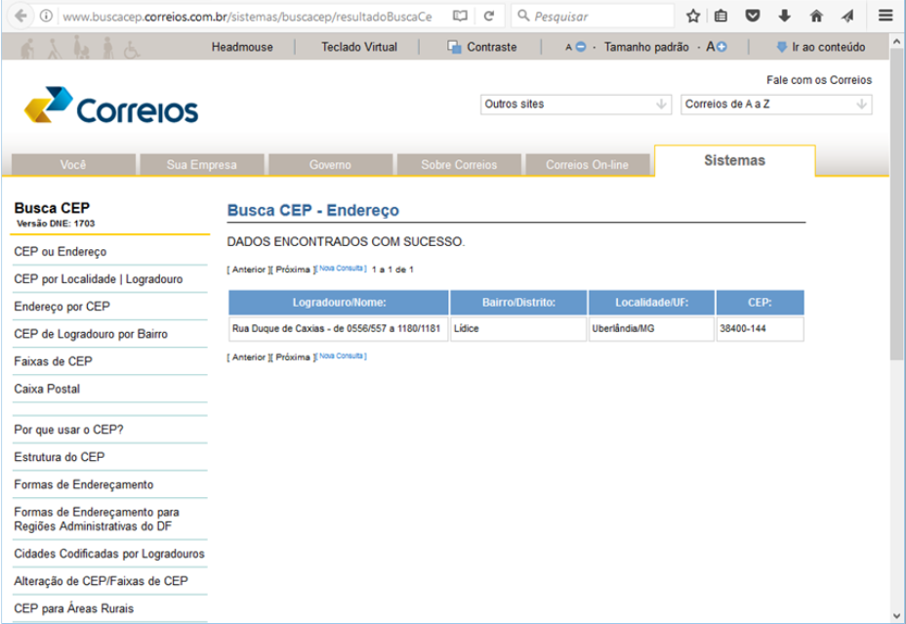
Task: Decrease font size with A minus icon
Action: pyautogui.click(x=576, y=47)
